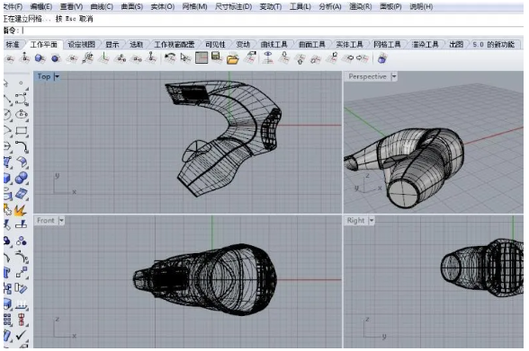Open the Front viewport menu arrow

[x=61, y=221]
